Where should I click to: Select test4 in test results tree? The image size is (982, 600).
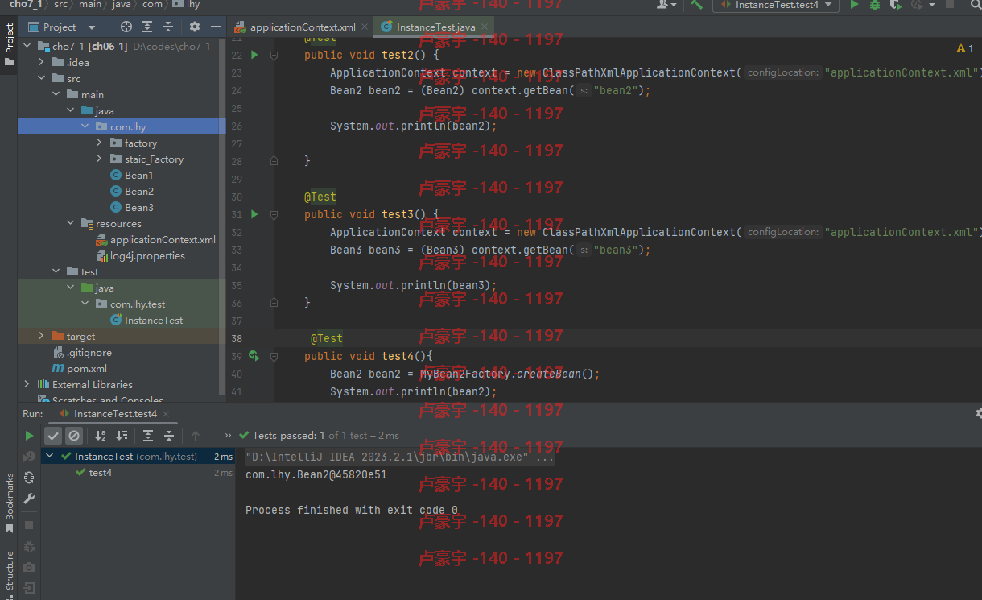coord(101,473)
